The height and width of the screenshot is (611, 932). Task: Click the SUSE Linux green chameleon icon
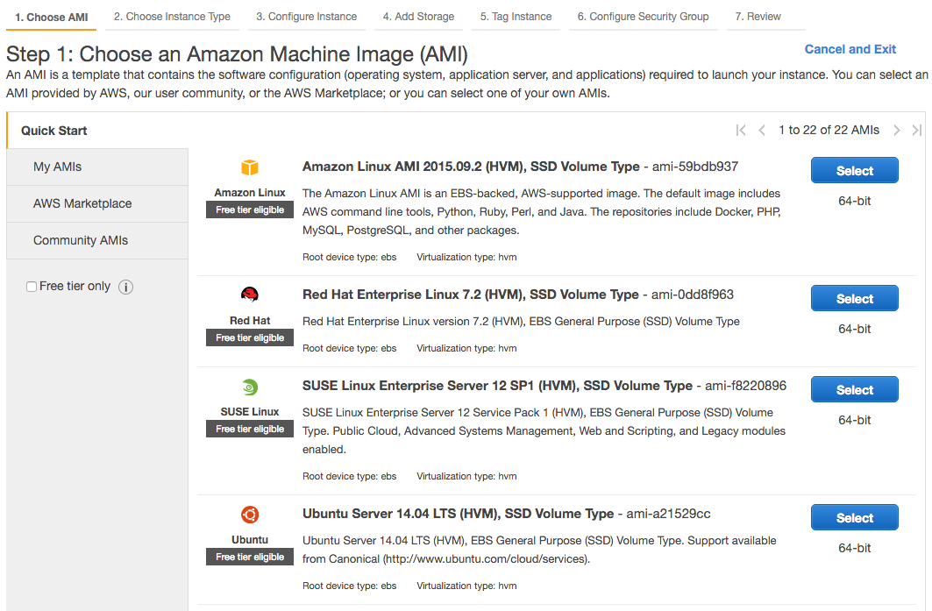tap(250, 387)
